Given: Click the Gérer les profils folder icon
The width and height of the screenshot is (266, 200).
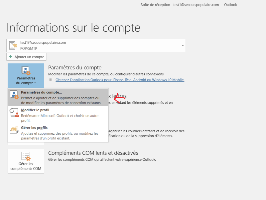Looking at the screenshot, I should coord(14,130).
